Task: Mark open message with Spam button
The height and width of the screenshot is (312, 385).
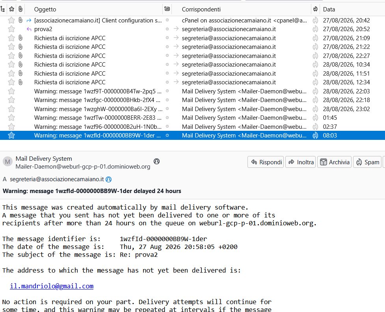Action: click(367, 162)
